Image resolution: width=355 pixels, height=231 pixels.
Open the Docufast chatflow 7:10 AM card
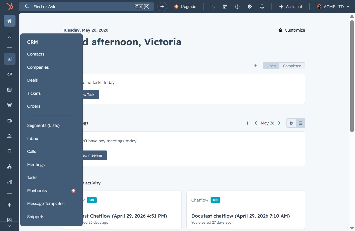tap(246, 210)
